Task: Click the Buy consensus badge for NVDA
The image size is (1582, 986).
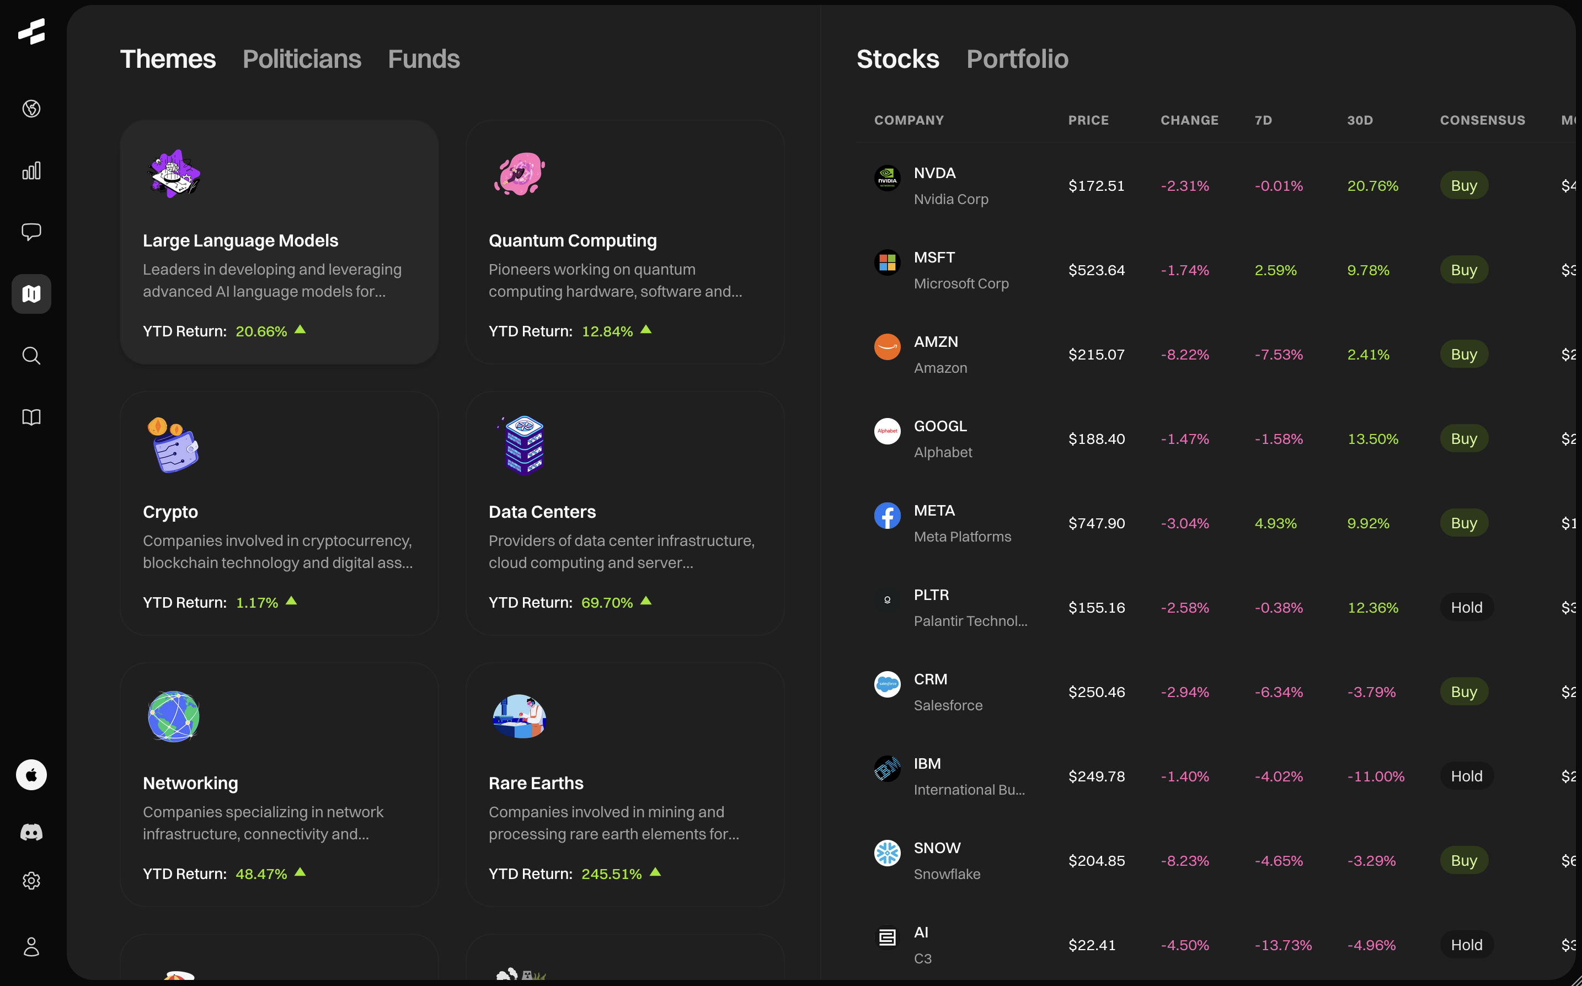Action: [x=1463, y=186]
